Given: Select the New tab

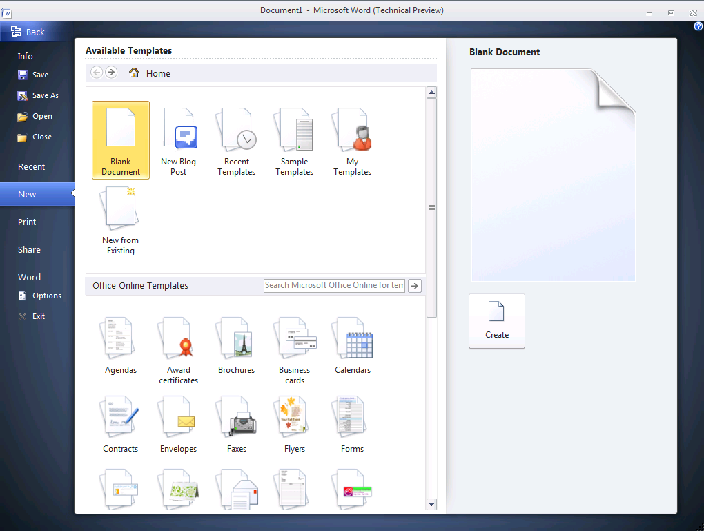Looking at the screenshot, I should coord(37,194).
